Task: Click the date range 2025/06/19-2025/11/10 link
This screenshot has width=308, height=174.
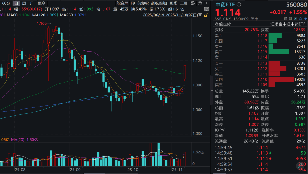Action: tap(170, 15)
